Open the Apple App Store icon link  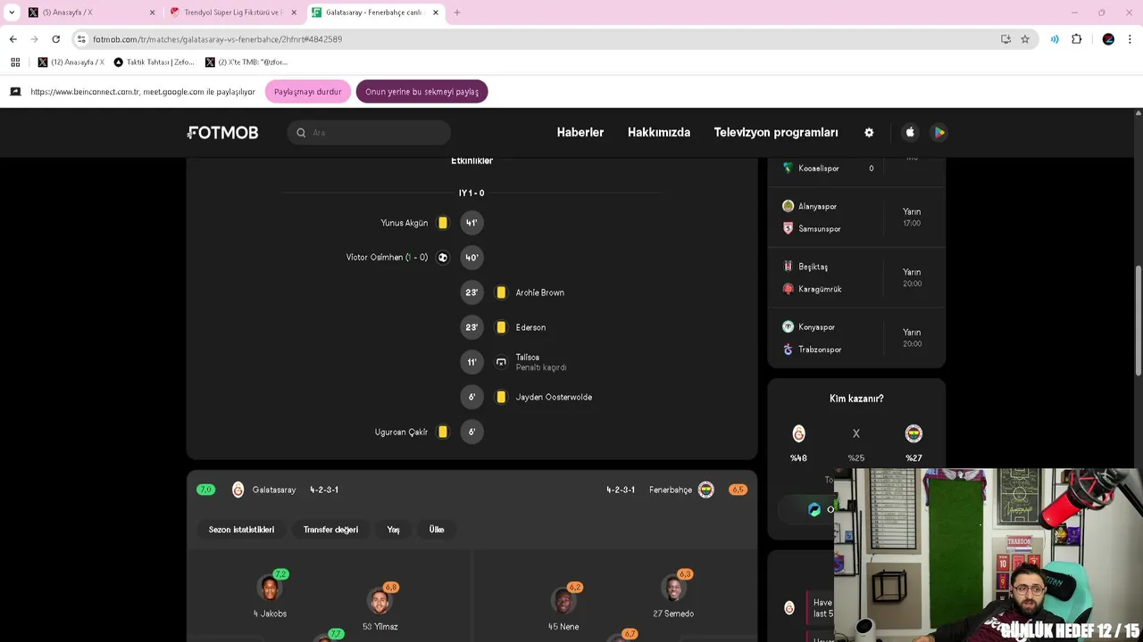[x=910, y=132]
